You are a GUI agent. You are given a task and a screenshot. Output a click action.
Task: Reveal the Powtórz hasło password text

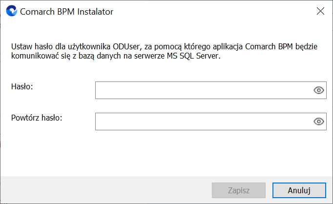pyautogui.click(x=318, y=122)
